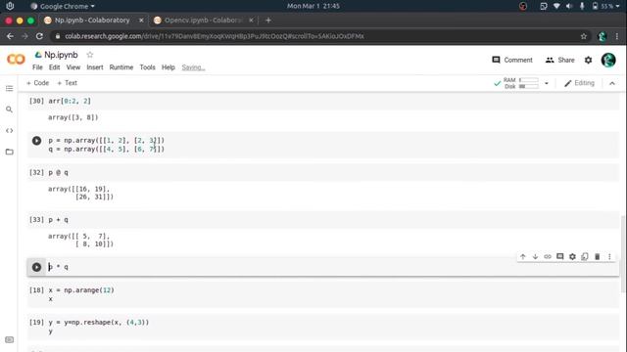Open the Runtime menu
The image size is (627, 352).
click(121, 67)
